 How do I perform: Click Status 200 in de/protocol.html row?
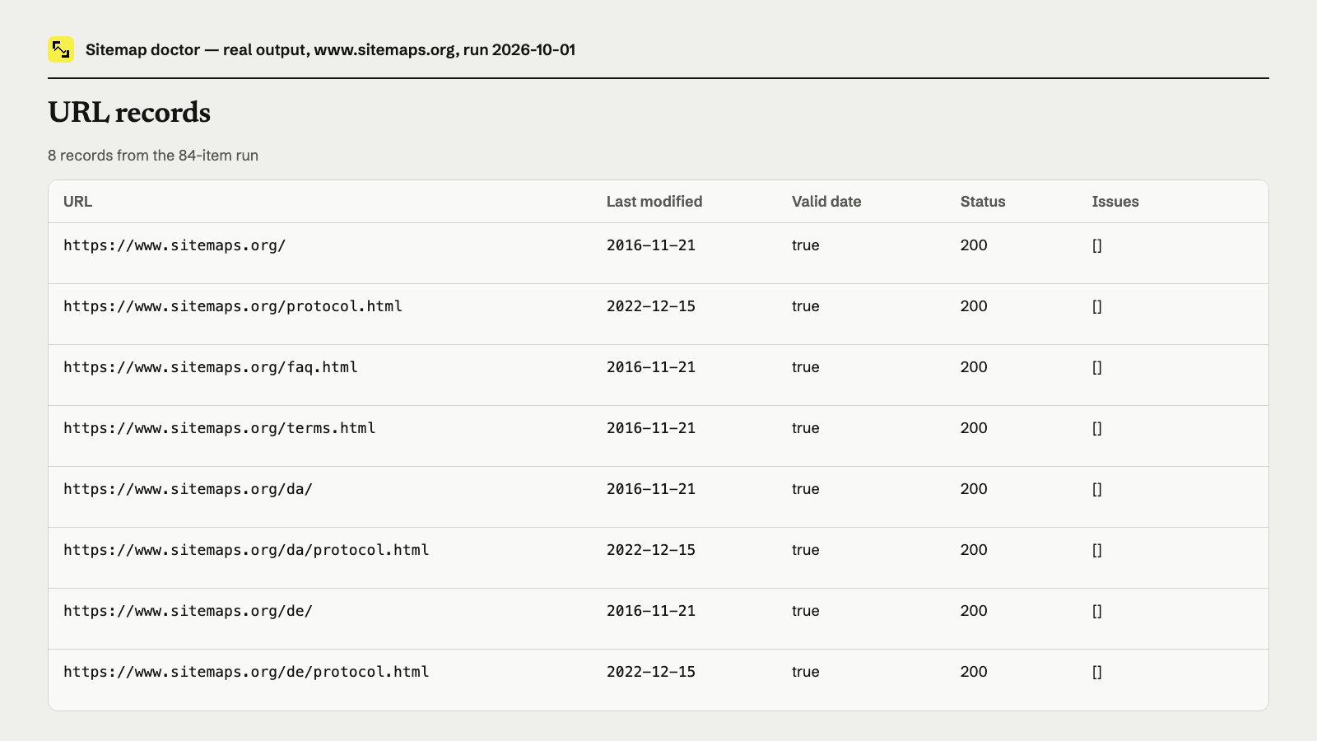click(x=974, y=672)
